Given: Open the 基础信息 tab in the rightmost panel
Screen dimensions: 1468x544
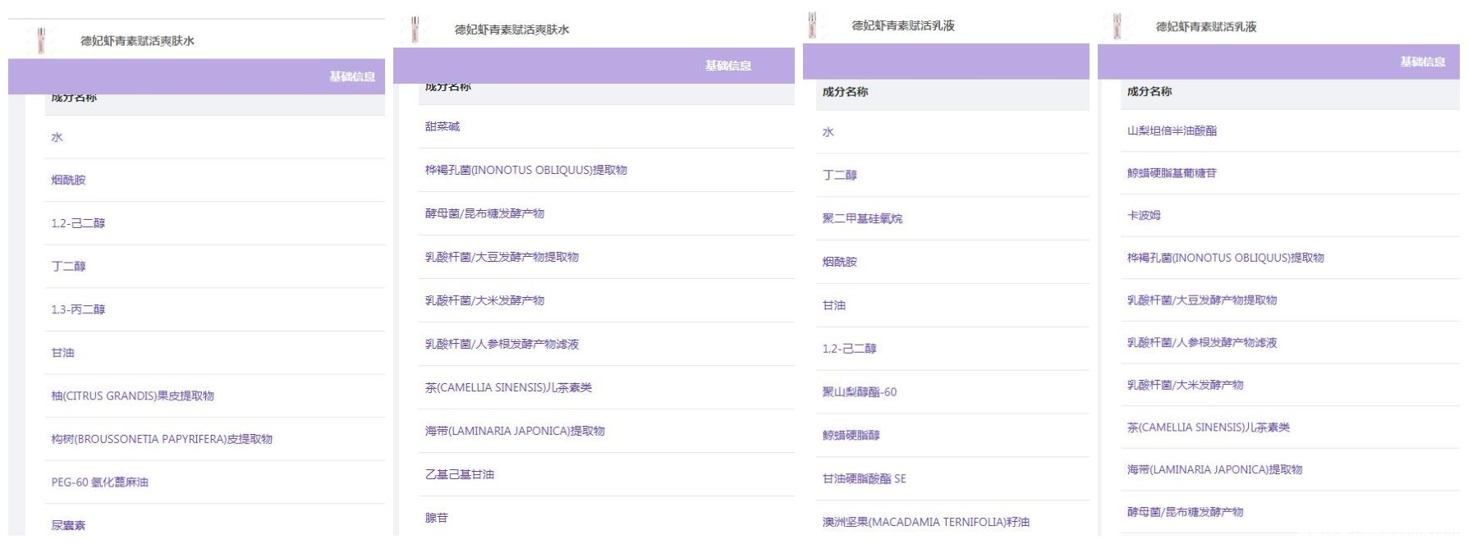Looking at the screenshot, I should click(1422, 62).
